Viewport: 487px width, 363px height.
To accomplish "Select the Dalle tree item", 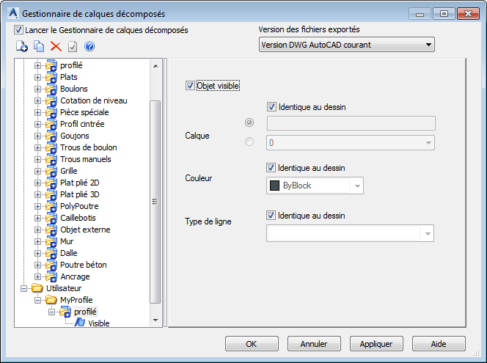I will click(x=69, y=253).
